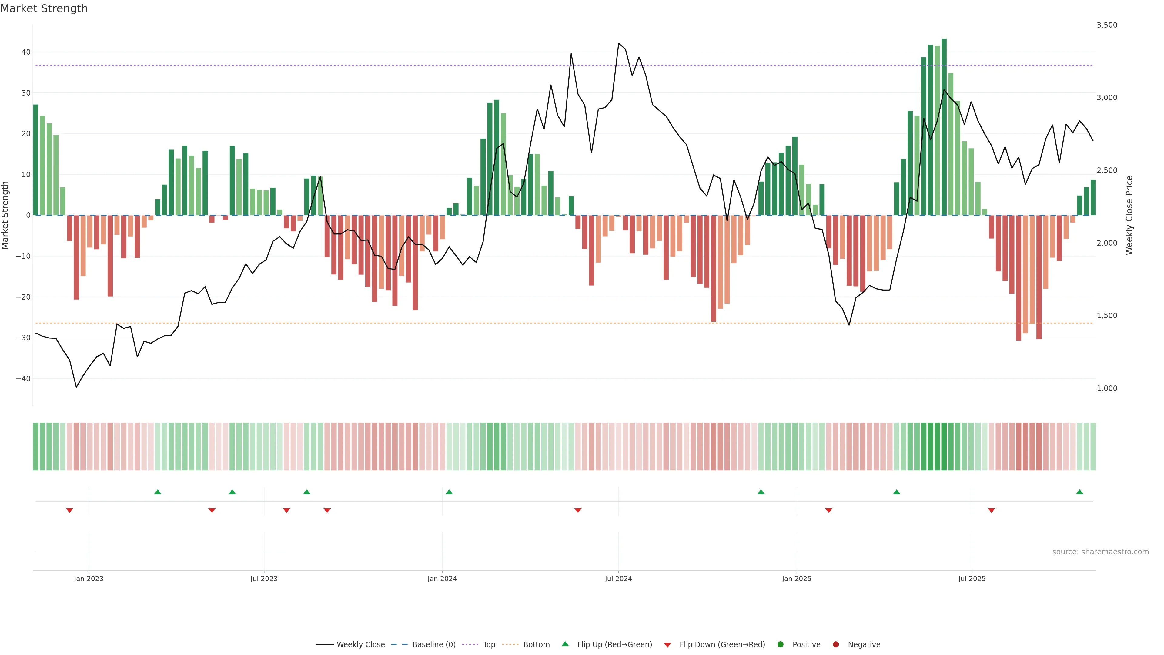Click the flip-down marker before Jul 2024
The width and height of the screenshot is (1164, 655).
click(577, 510)
